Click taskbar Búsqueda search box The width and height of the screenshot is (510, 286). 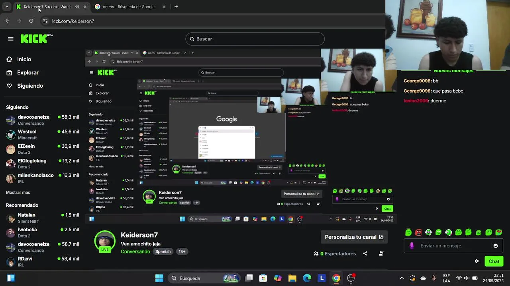click(x=204, y=278)
